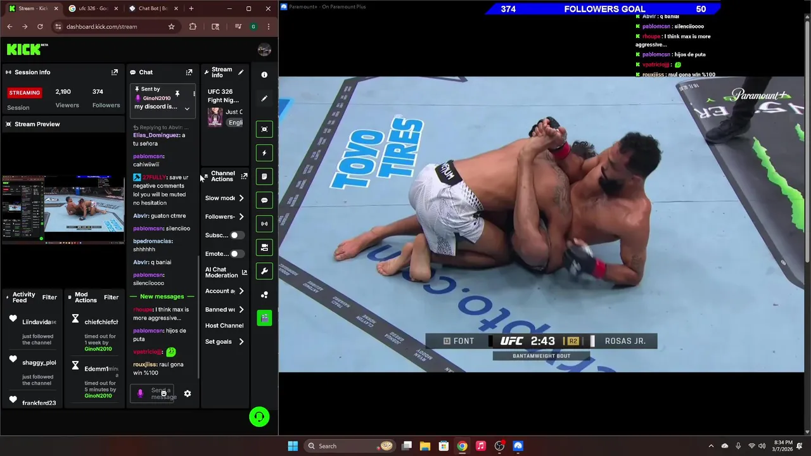The image size is (811, 456).
Task: Pop out the Session Info panel
Action: [115, 72]
